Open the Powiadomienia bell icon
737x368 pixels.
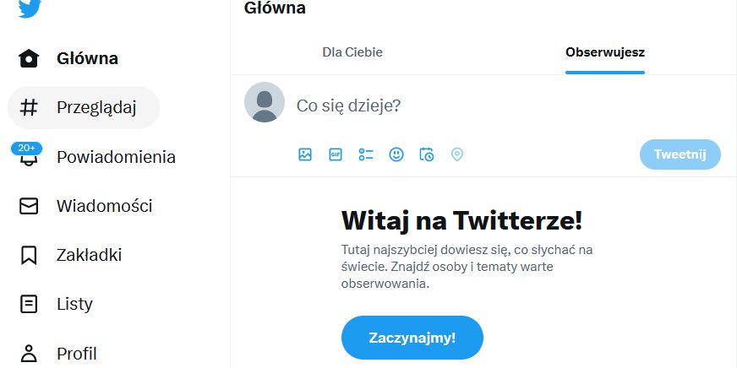click(29, 158)
